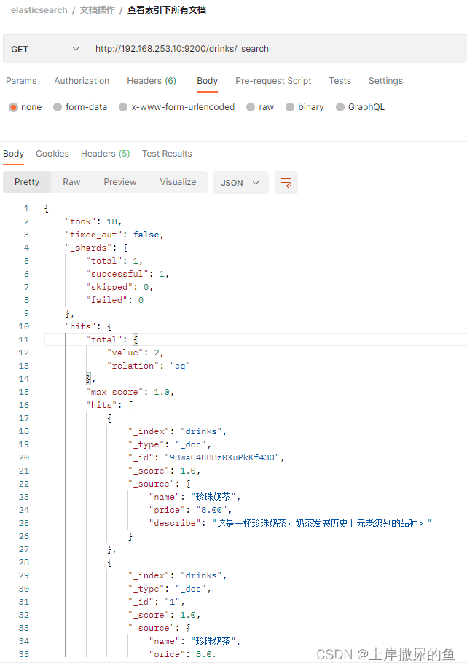The image size is (467, 668).
Task: Select raw body type radio
Action: 251,107
